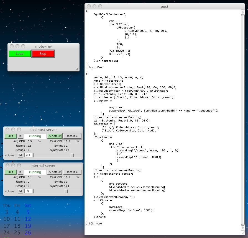Mute the localhost server volume

[21, 155]
